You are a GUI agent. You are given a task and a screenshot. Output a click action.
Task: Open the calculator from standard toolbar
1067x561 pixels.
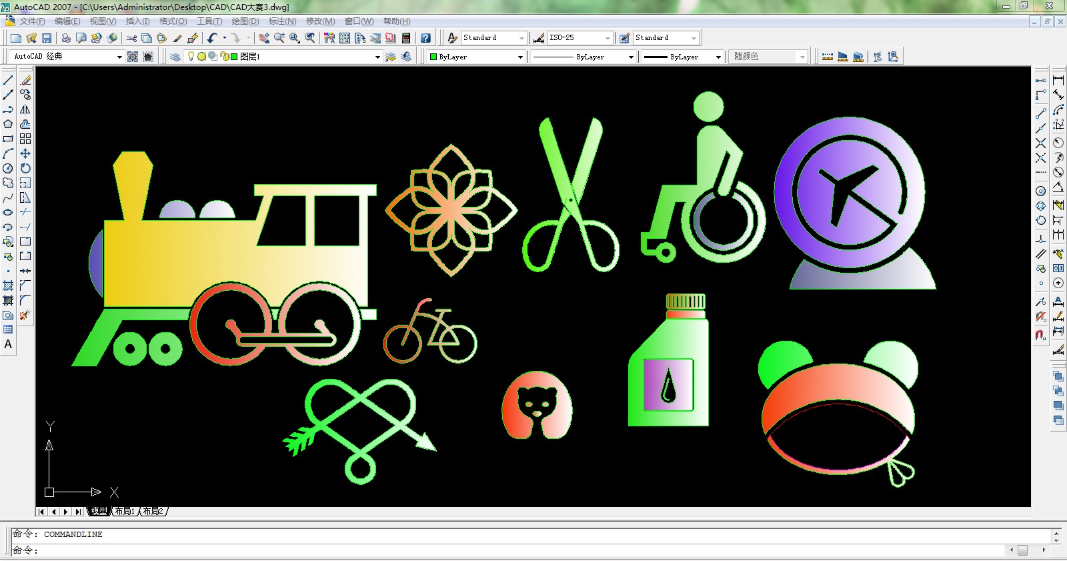point(405,38)
